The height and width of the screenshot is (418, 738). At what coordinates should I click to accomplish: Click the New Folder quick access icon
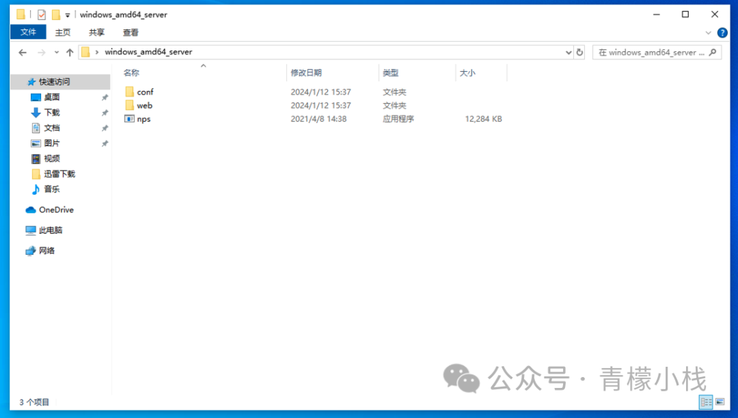pos(55,14)
